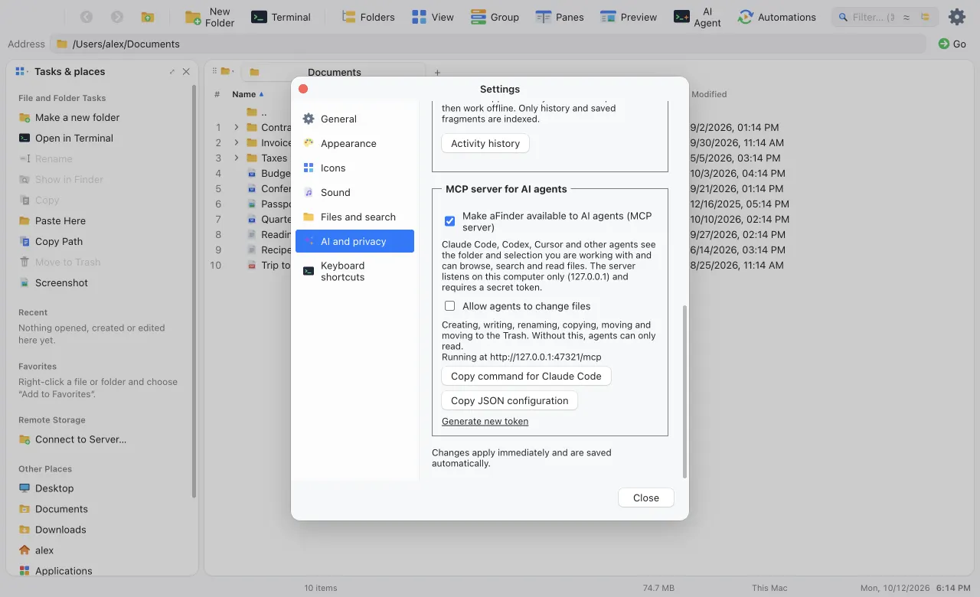Click Copy JSON configuration button
Viewport: 980px width, 597px height.
[x=509, y=400]
